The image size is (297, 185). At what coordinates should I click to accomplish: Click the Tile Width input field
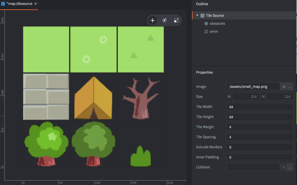pyautogui.click(x=260, y=107)
